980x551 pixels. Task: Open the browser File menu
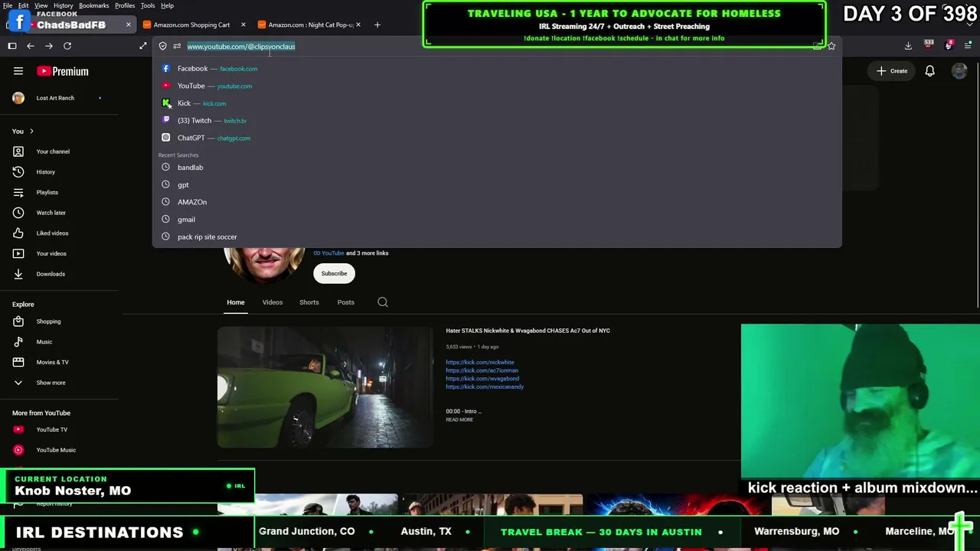[7, 5]
